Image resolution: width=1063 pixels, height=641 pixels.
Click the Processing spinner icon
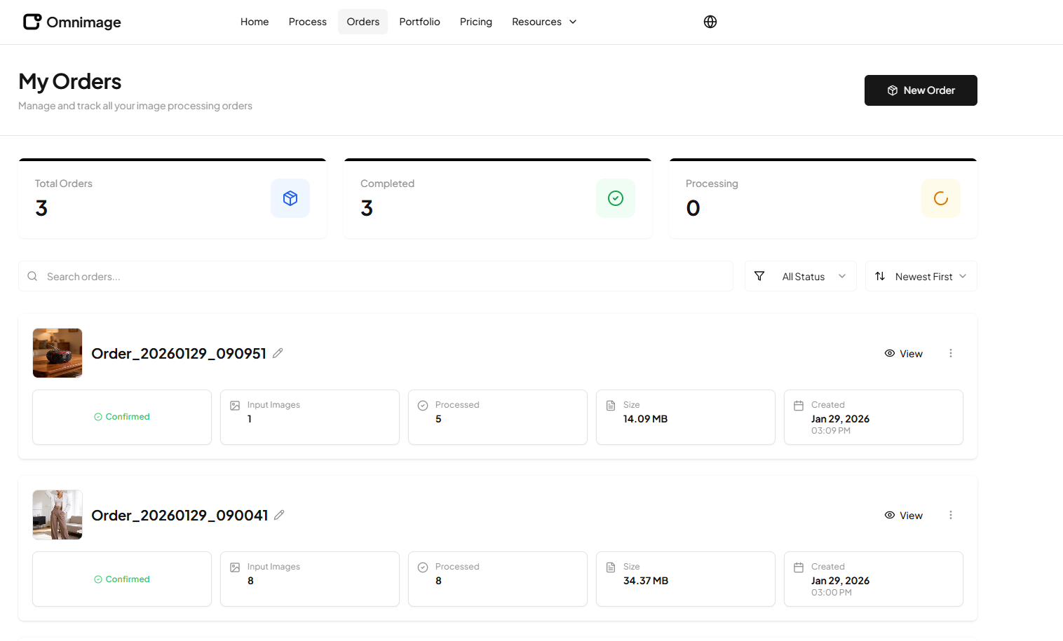tap(941, 198)
